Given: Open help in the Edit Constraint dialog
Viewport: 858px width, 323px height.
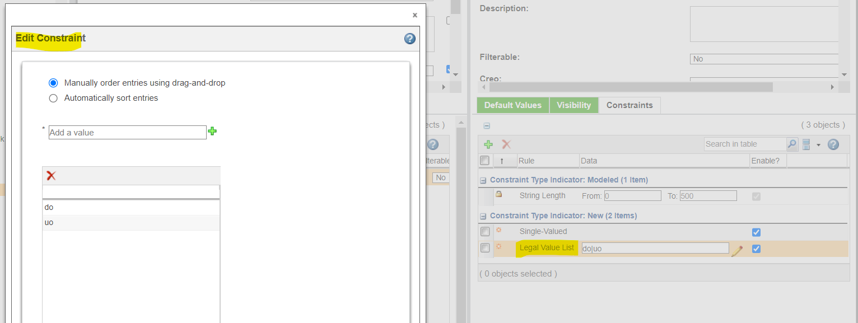Looking at the screenshot, I should (409, 39).
